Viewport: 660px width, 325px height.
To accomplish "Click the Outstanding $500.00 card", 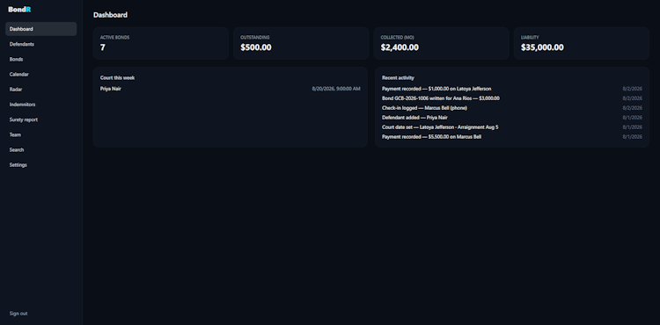I will coord(301,43).
